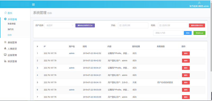Select the 人事薪资 person icon
The image size is (212, 101).
coord(5,48)
